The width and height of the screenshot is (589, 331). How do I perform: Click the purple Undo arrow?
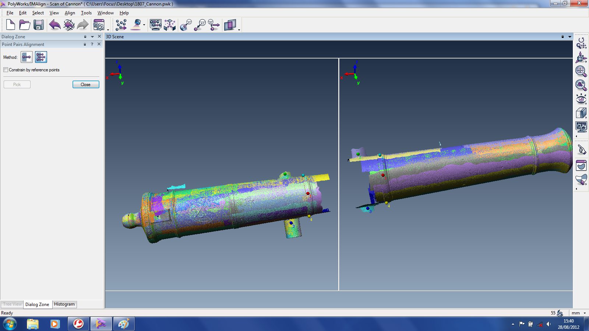[54, 25]
